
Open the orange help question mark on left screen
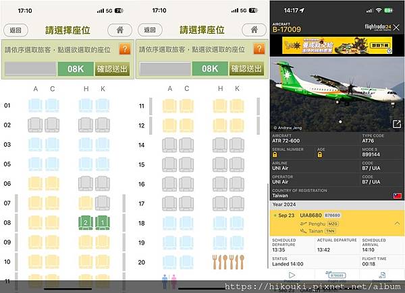pyautogui.click(x=125, y=49)
